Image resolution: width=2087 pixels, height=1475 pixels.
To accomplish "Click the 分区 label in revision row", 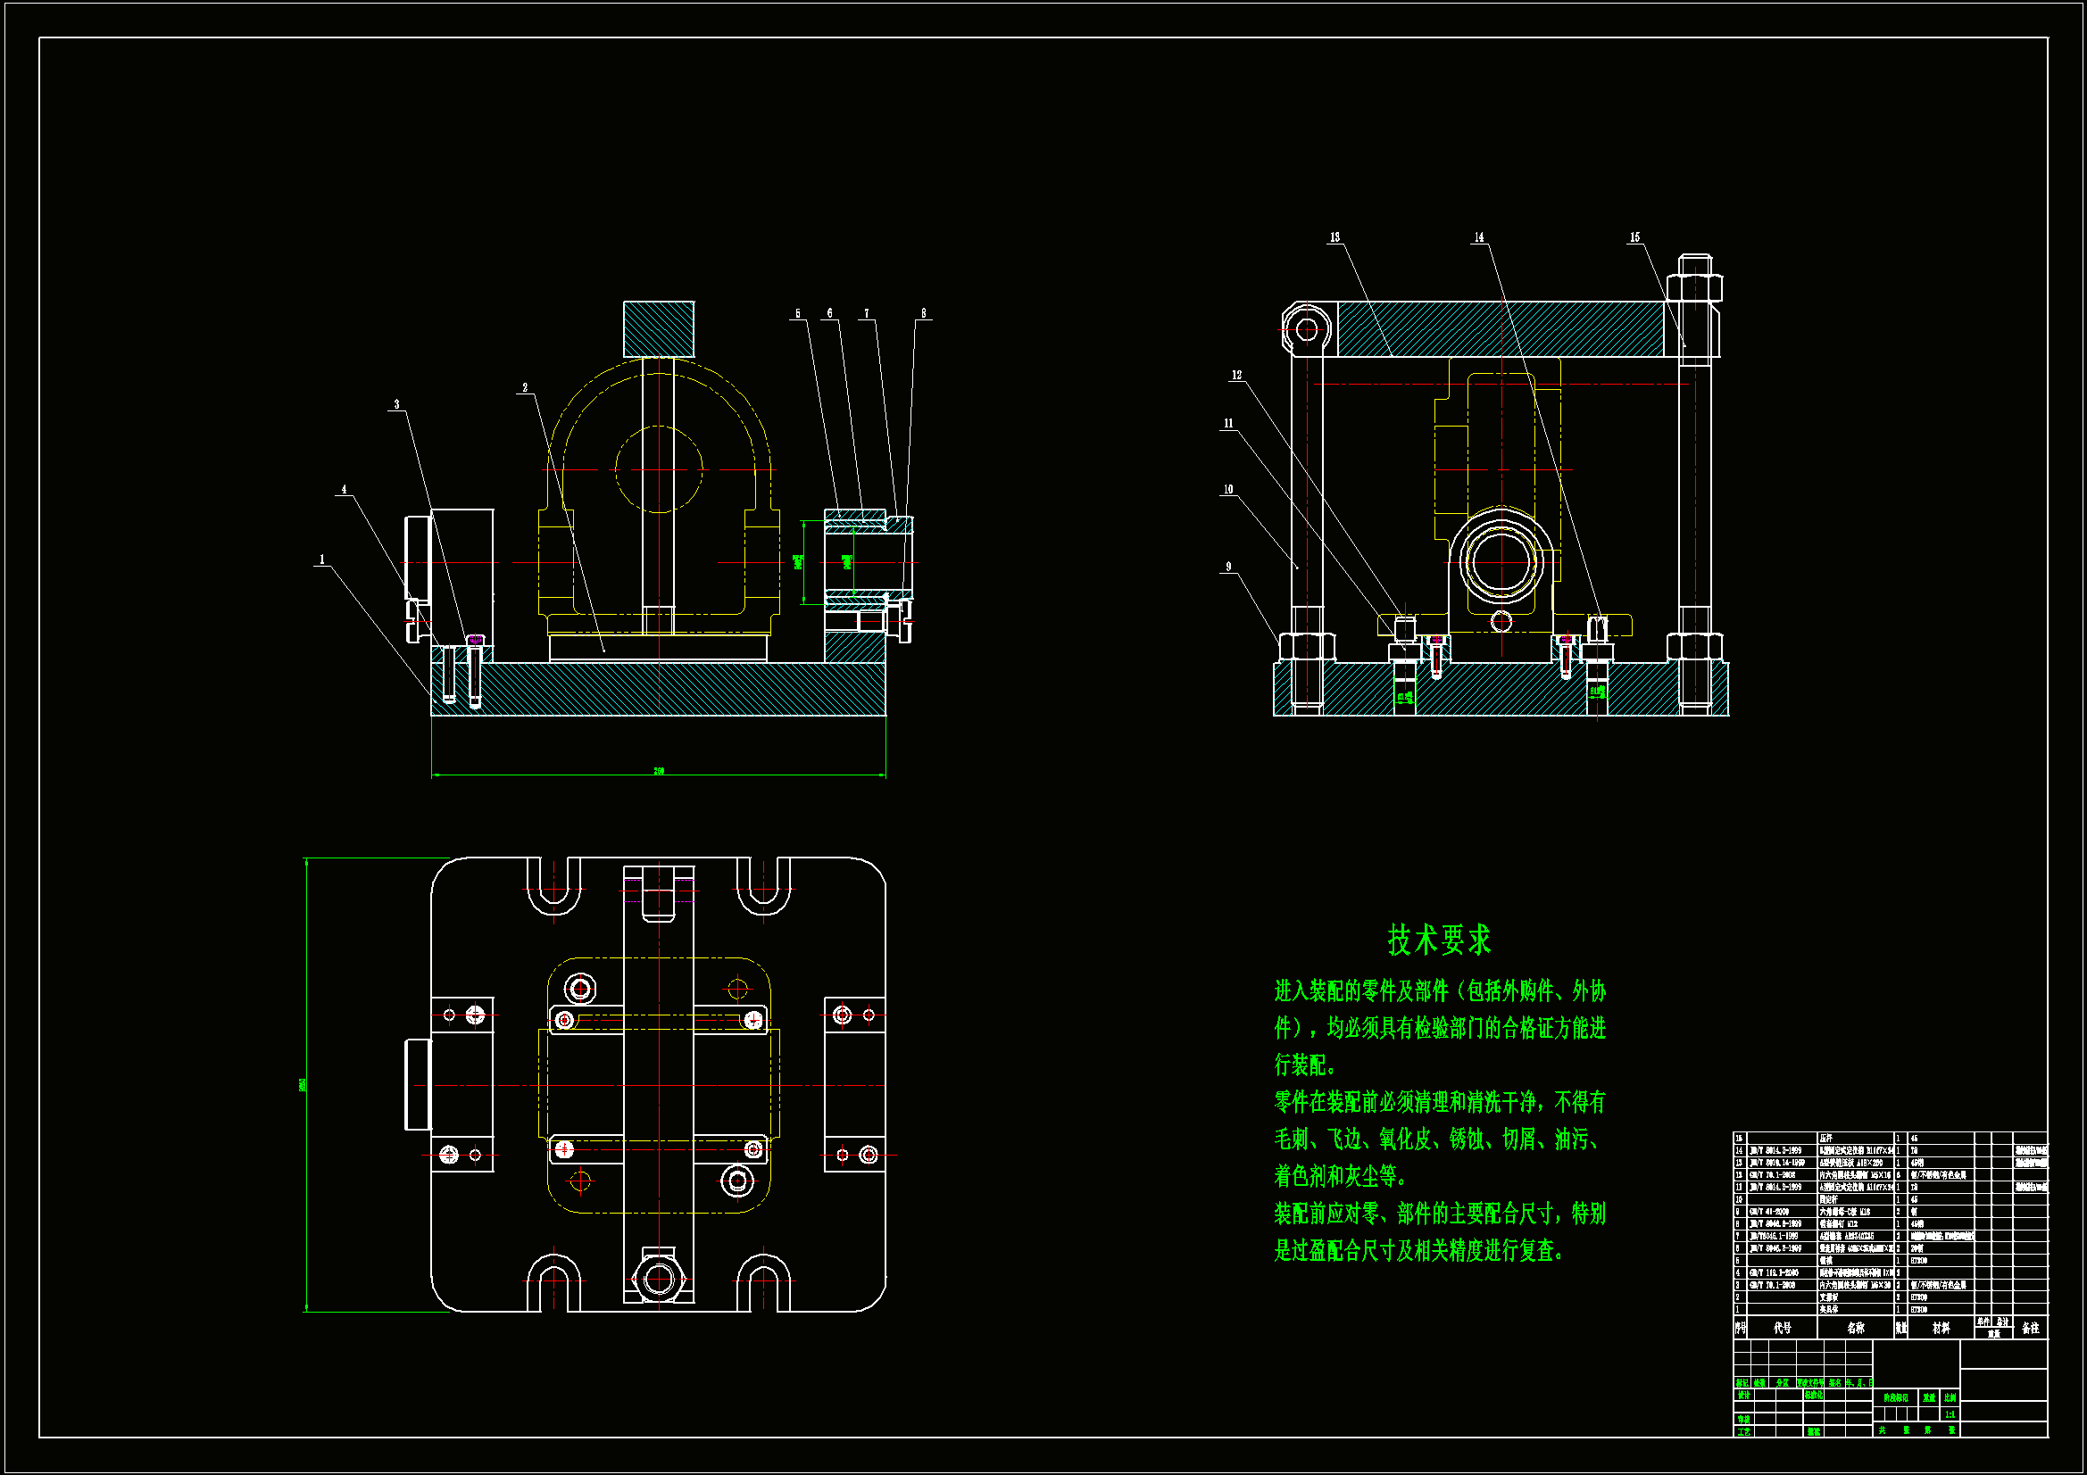I will [1784, 1383].
